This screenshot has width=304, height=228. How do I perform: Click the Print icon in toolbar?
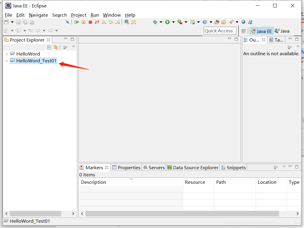point(32,22)
